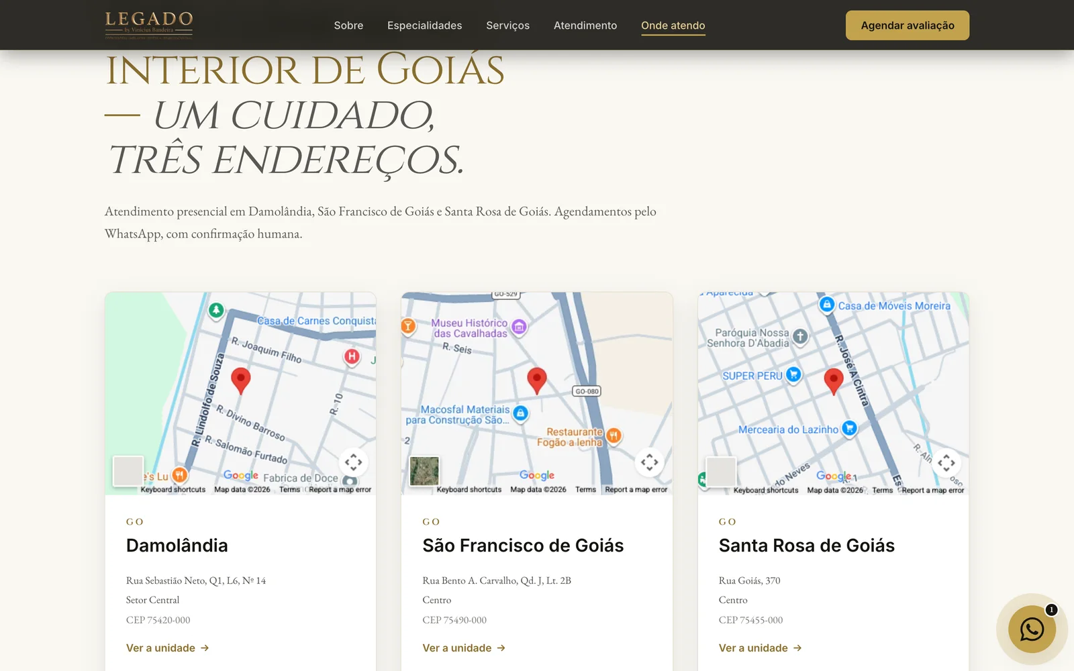Screen dimensions: 1074x671
Task: Open the WhatsApp chat floating button
Action: (1032, 629)
